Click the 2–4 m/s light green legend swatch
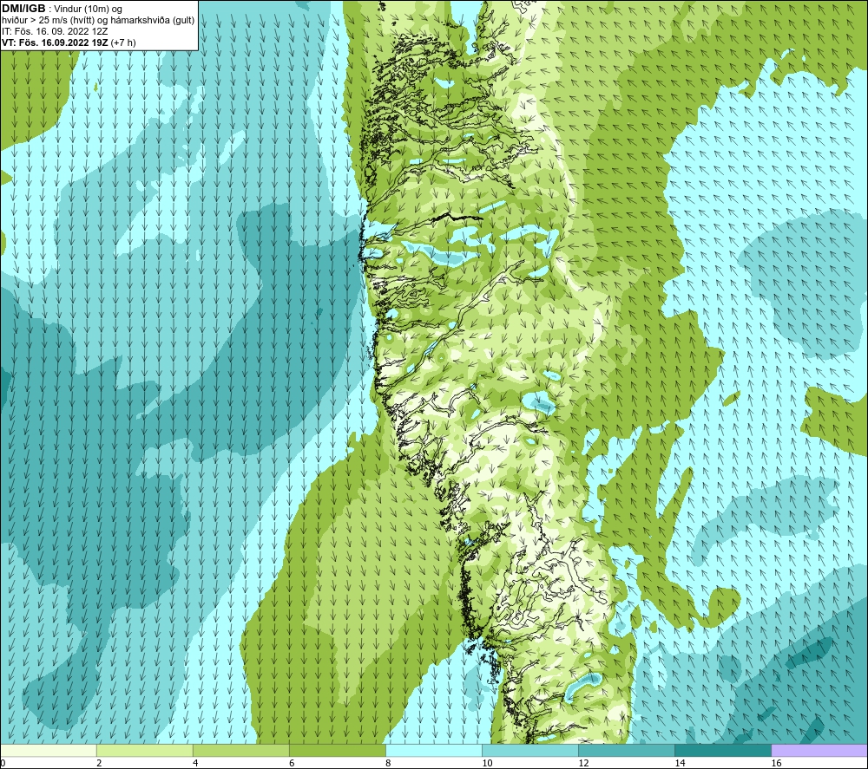Screen dimensions: 868x769 tap(145, 750)
